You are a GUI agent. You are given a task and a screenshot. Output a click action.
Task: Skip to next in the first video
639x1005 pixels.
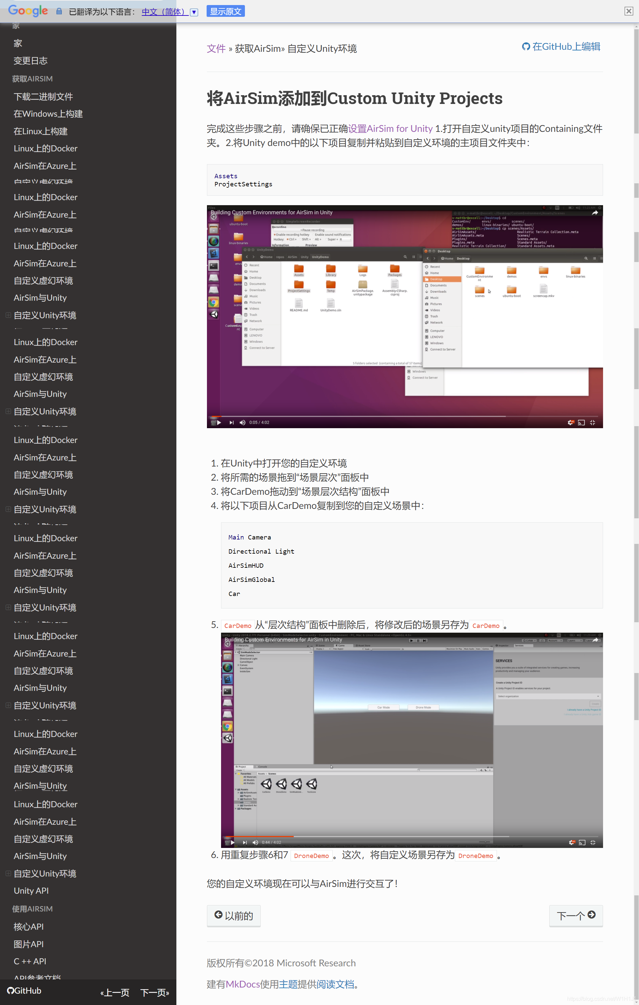point(231,422)
